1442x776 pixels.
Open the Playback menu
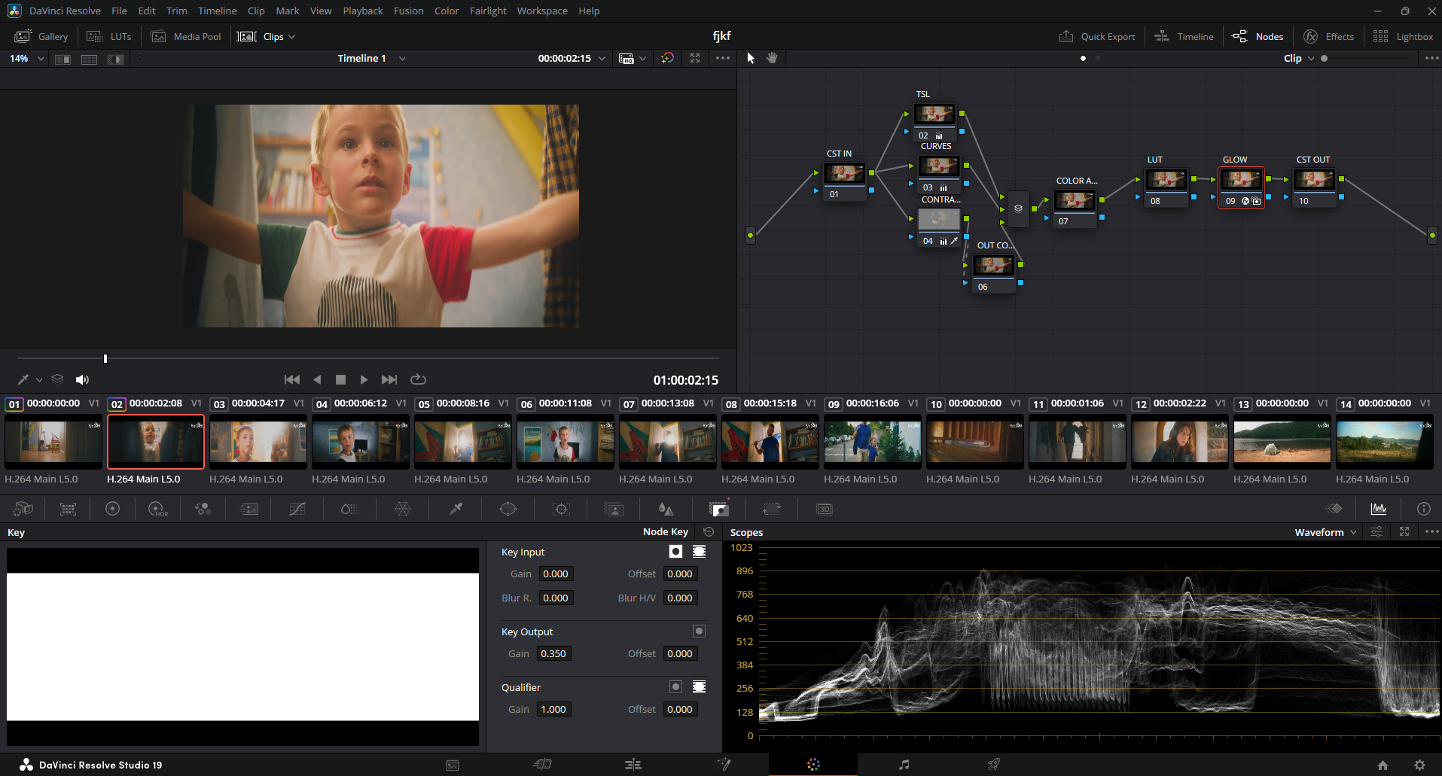pos(362,11)
